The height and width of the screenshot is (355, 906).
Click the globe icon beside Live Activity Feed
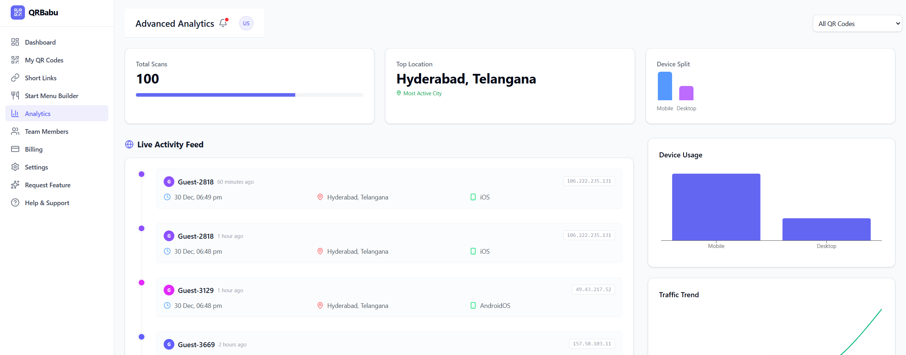pyautogui.click(x=129, y=144)
